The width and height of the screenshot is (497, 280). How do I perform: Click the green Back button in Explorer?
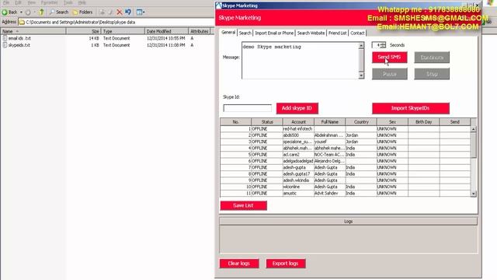9,12
